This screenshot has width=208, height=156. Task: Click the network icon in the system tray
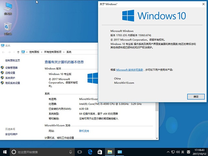(173, 152)
